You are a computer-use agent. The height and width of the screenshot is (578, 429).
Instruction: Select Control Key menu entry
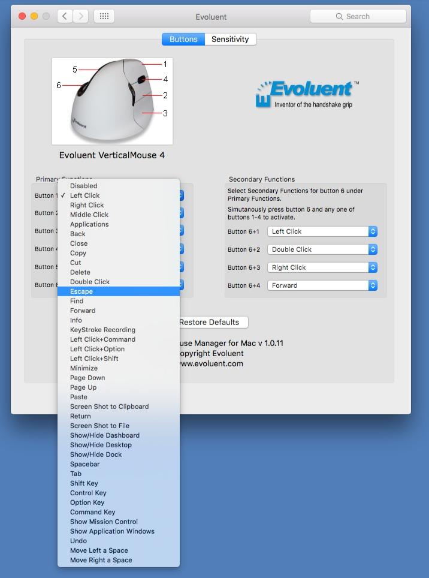(119, 492)
